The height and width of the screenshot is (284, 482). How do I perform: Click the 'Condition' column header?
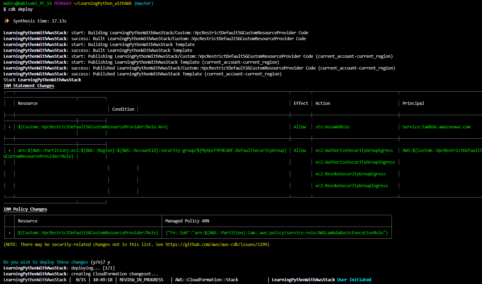point(123,109)
